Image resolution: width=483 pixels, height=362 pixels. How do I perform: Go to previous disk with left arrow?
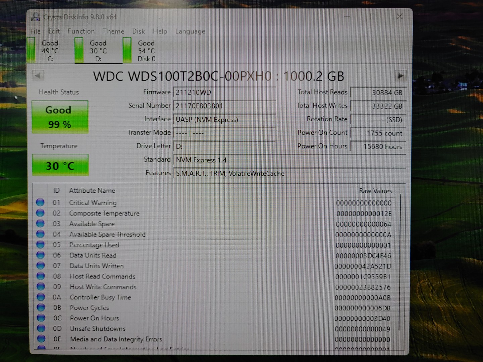(x=38, y=75)
